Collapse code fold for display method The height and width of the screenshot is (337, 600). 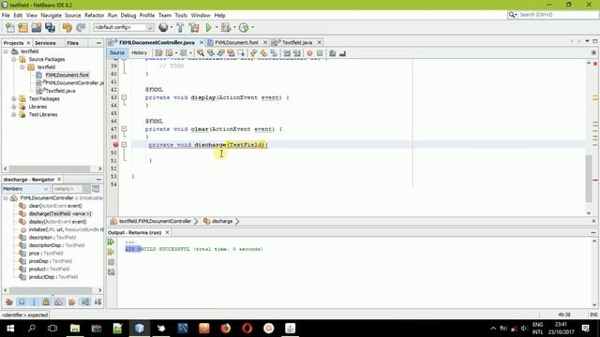pyautogui.click(x=124, y=97)
